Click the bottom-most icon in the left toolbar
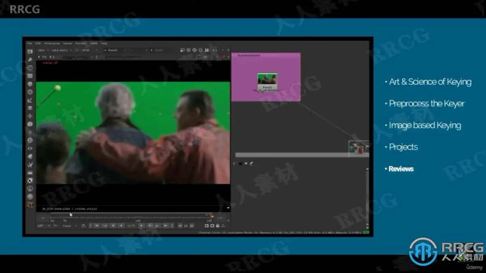The height and width of the screenshot is (273, 486). tap(30, 204)
